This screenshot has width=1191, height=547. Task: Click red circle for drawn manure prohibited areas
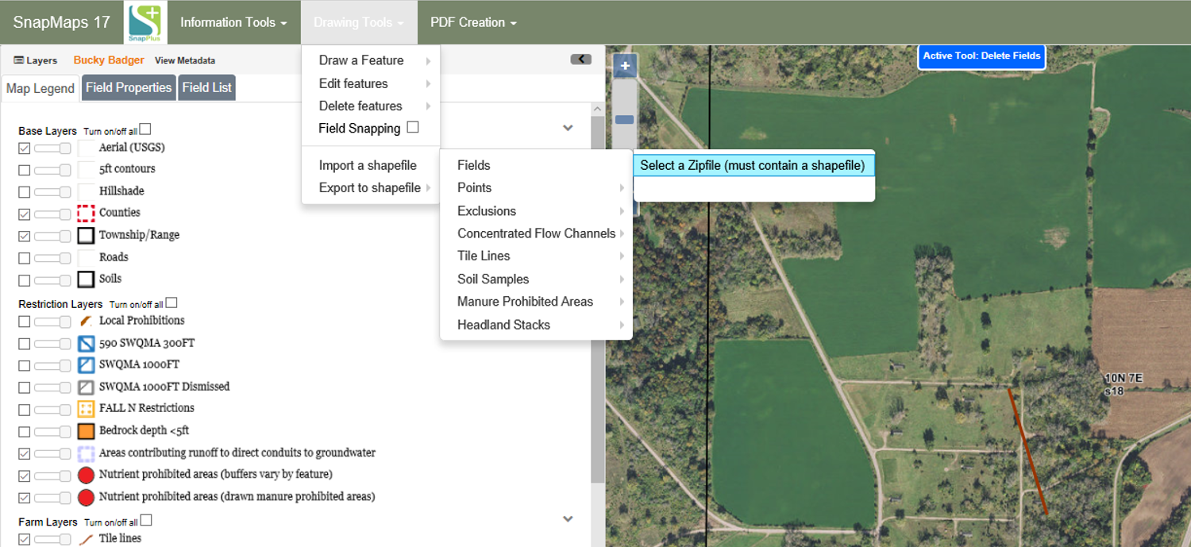[86, 498]
